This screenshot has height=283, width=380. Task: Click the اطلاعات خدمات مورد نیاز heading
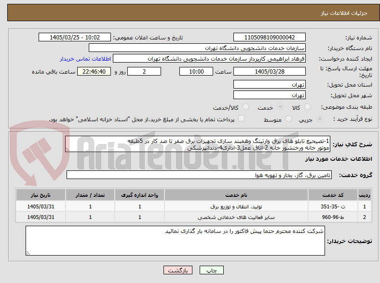pyautogui.click(x=339, y=159)
